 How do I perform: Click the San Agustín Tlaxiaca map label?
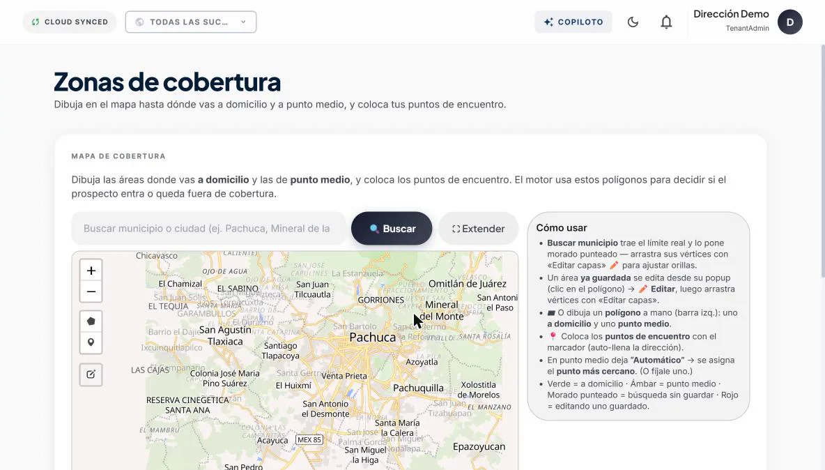[225, 336]
